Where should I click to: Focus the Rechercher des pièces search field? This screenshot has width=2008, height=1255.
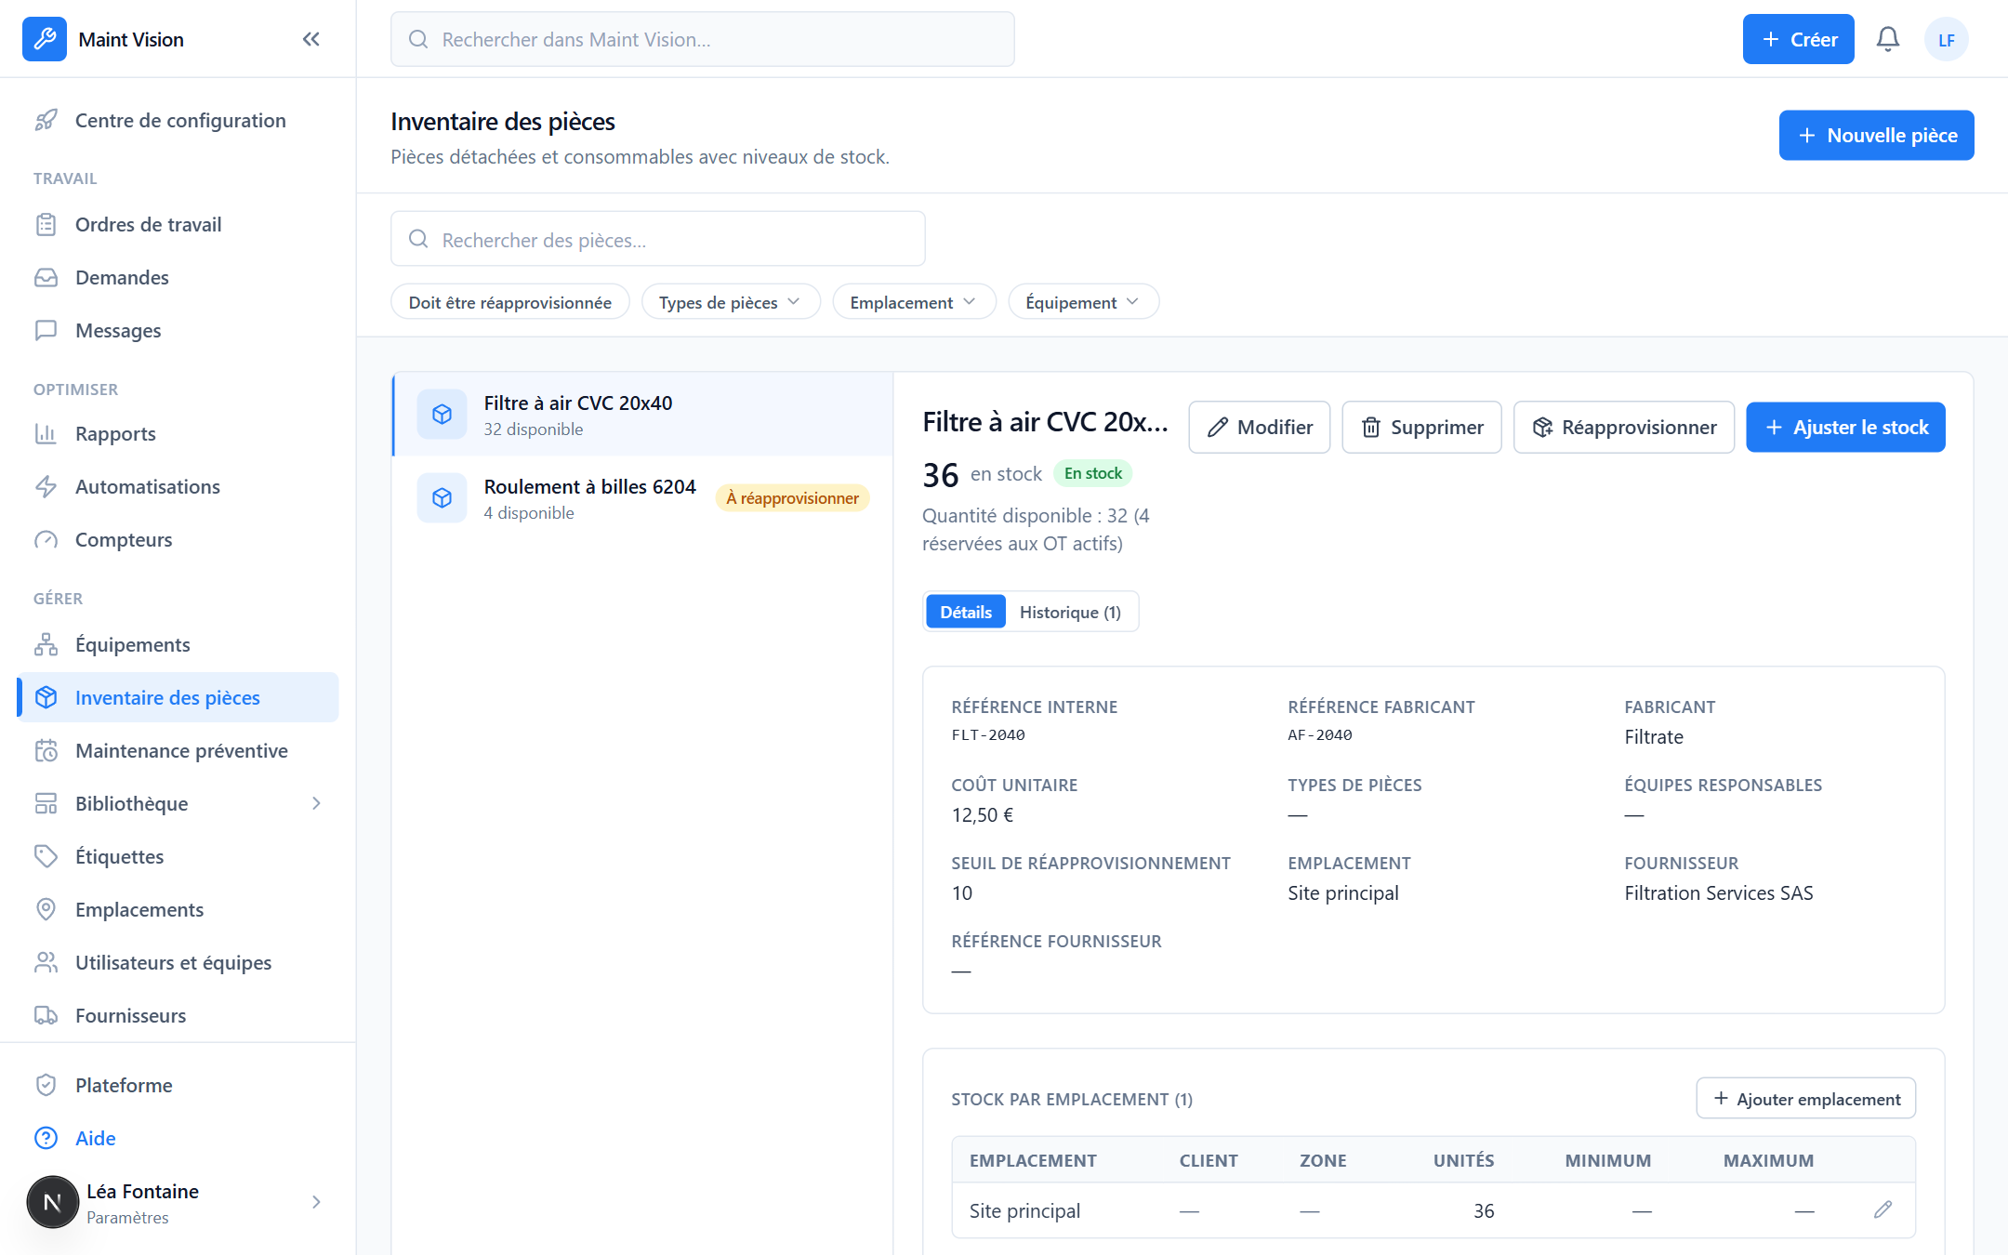[x=658, y=240]
